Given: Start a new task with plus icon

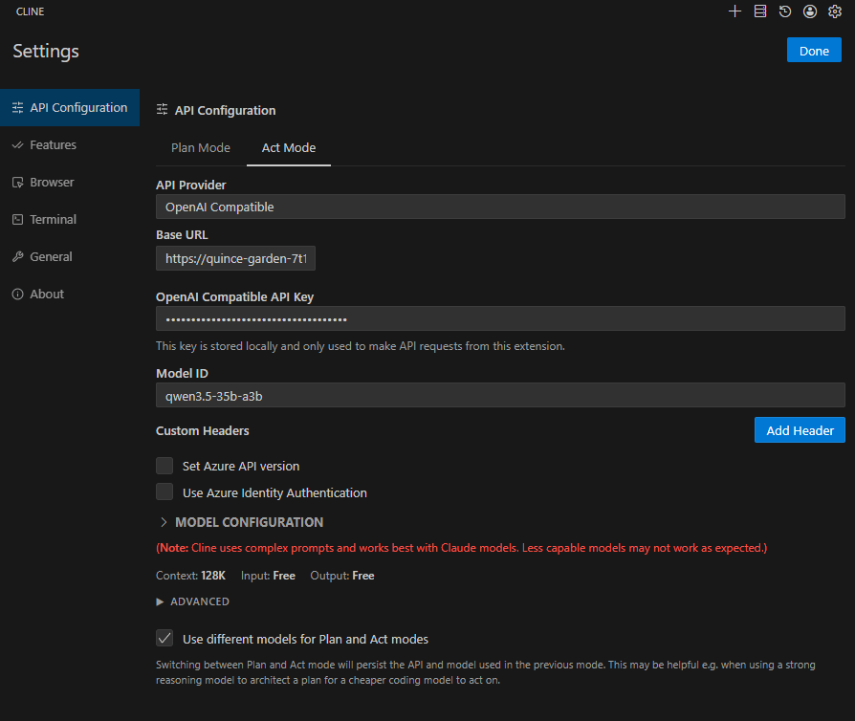Looking at the screenshot, I should (x=734, y=11).
